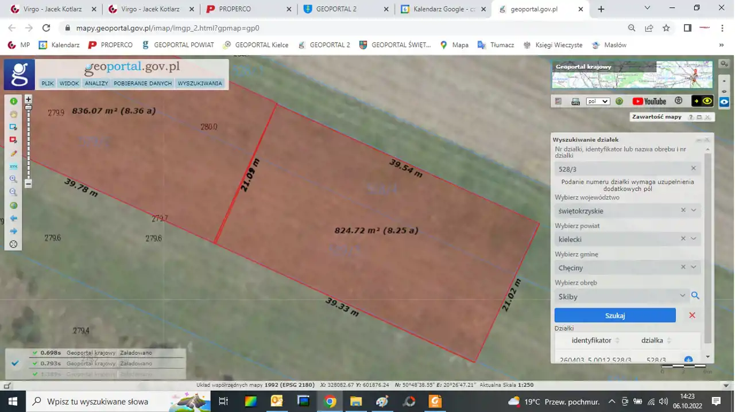This screenshot has height=412, width=735.
Task: Click the green help question mark icon
Action: (619, 102)
